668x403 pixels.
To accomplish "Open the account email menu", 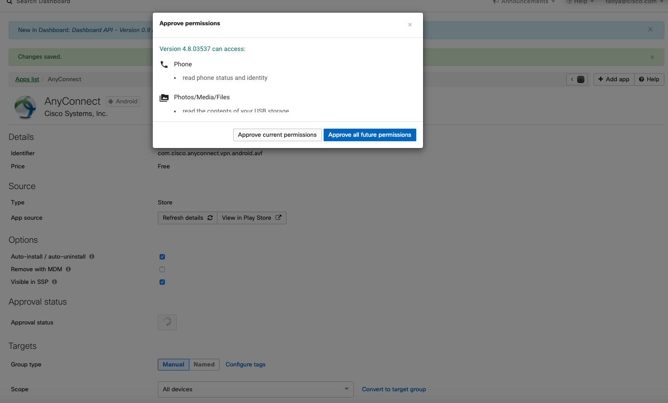I will (634, 2).
